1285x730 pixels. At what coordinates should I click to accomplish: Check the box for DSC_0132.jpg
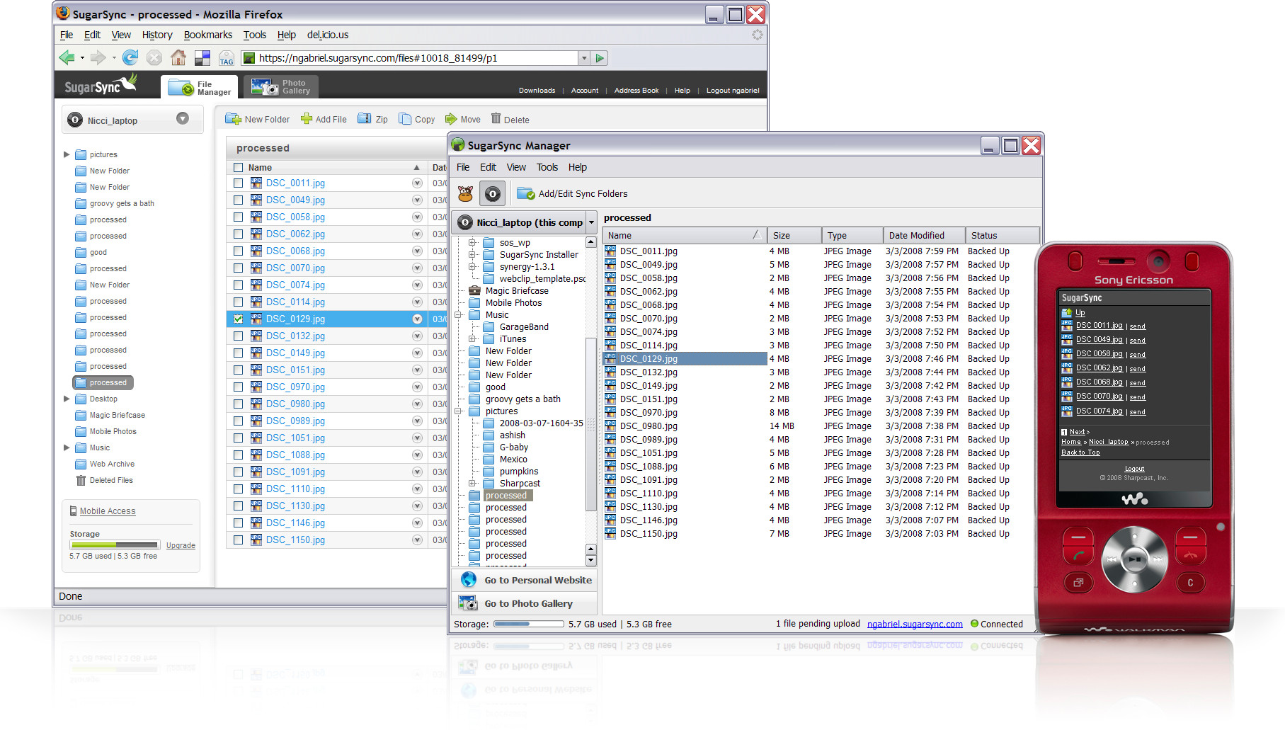(238, 336)
